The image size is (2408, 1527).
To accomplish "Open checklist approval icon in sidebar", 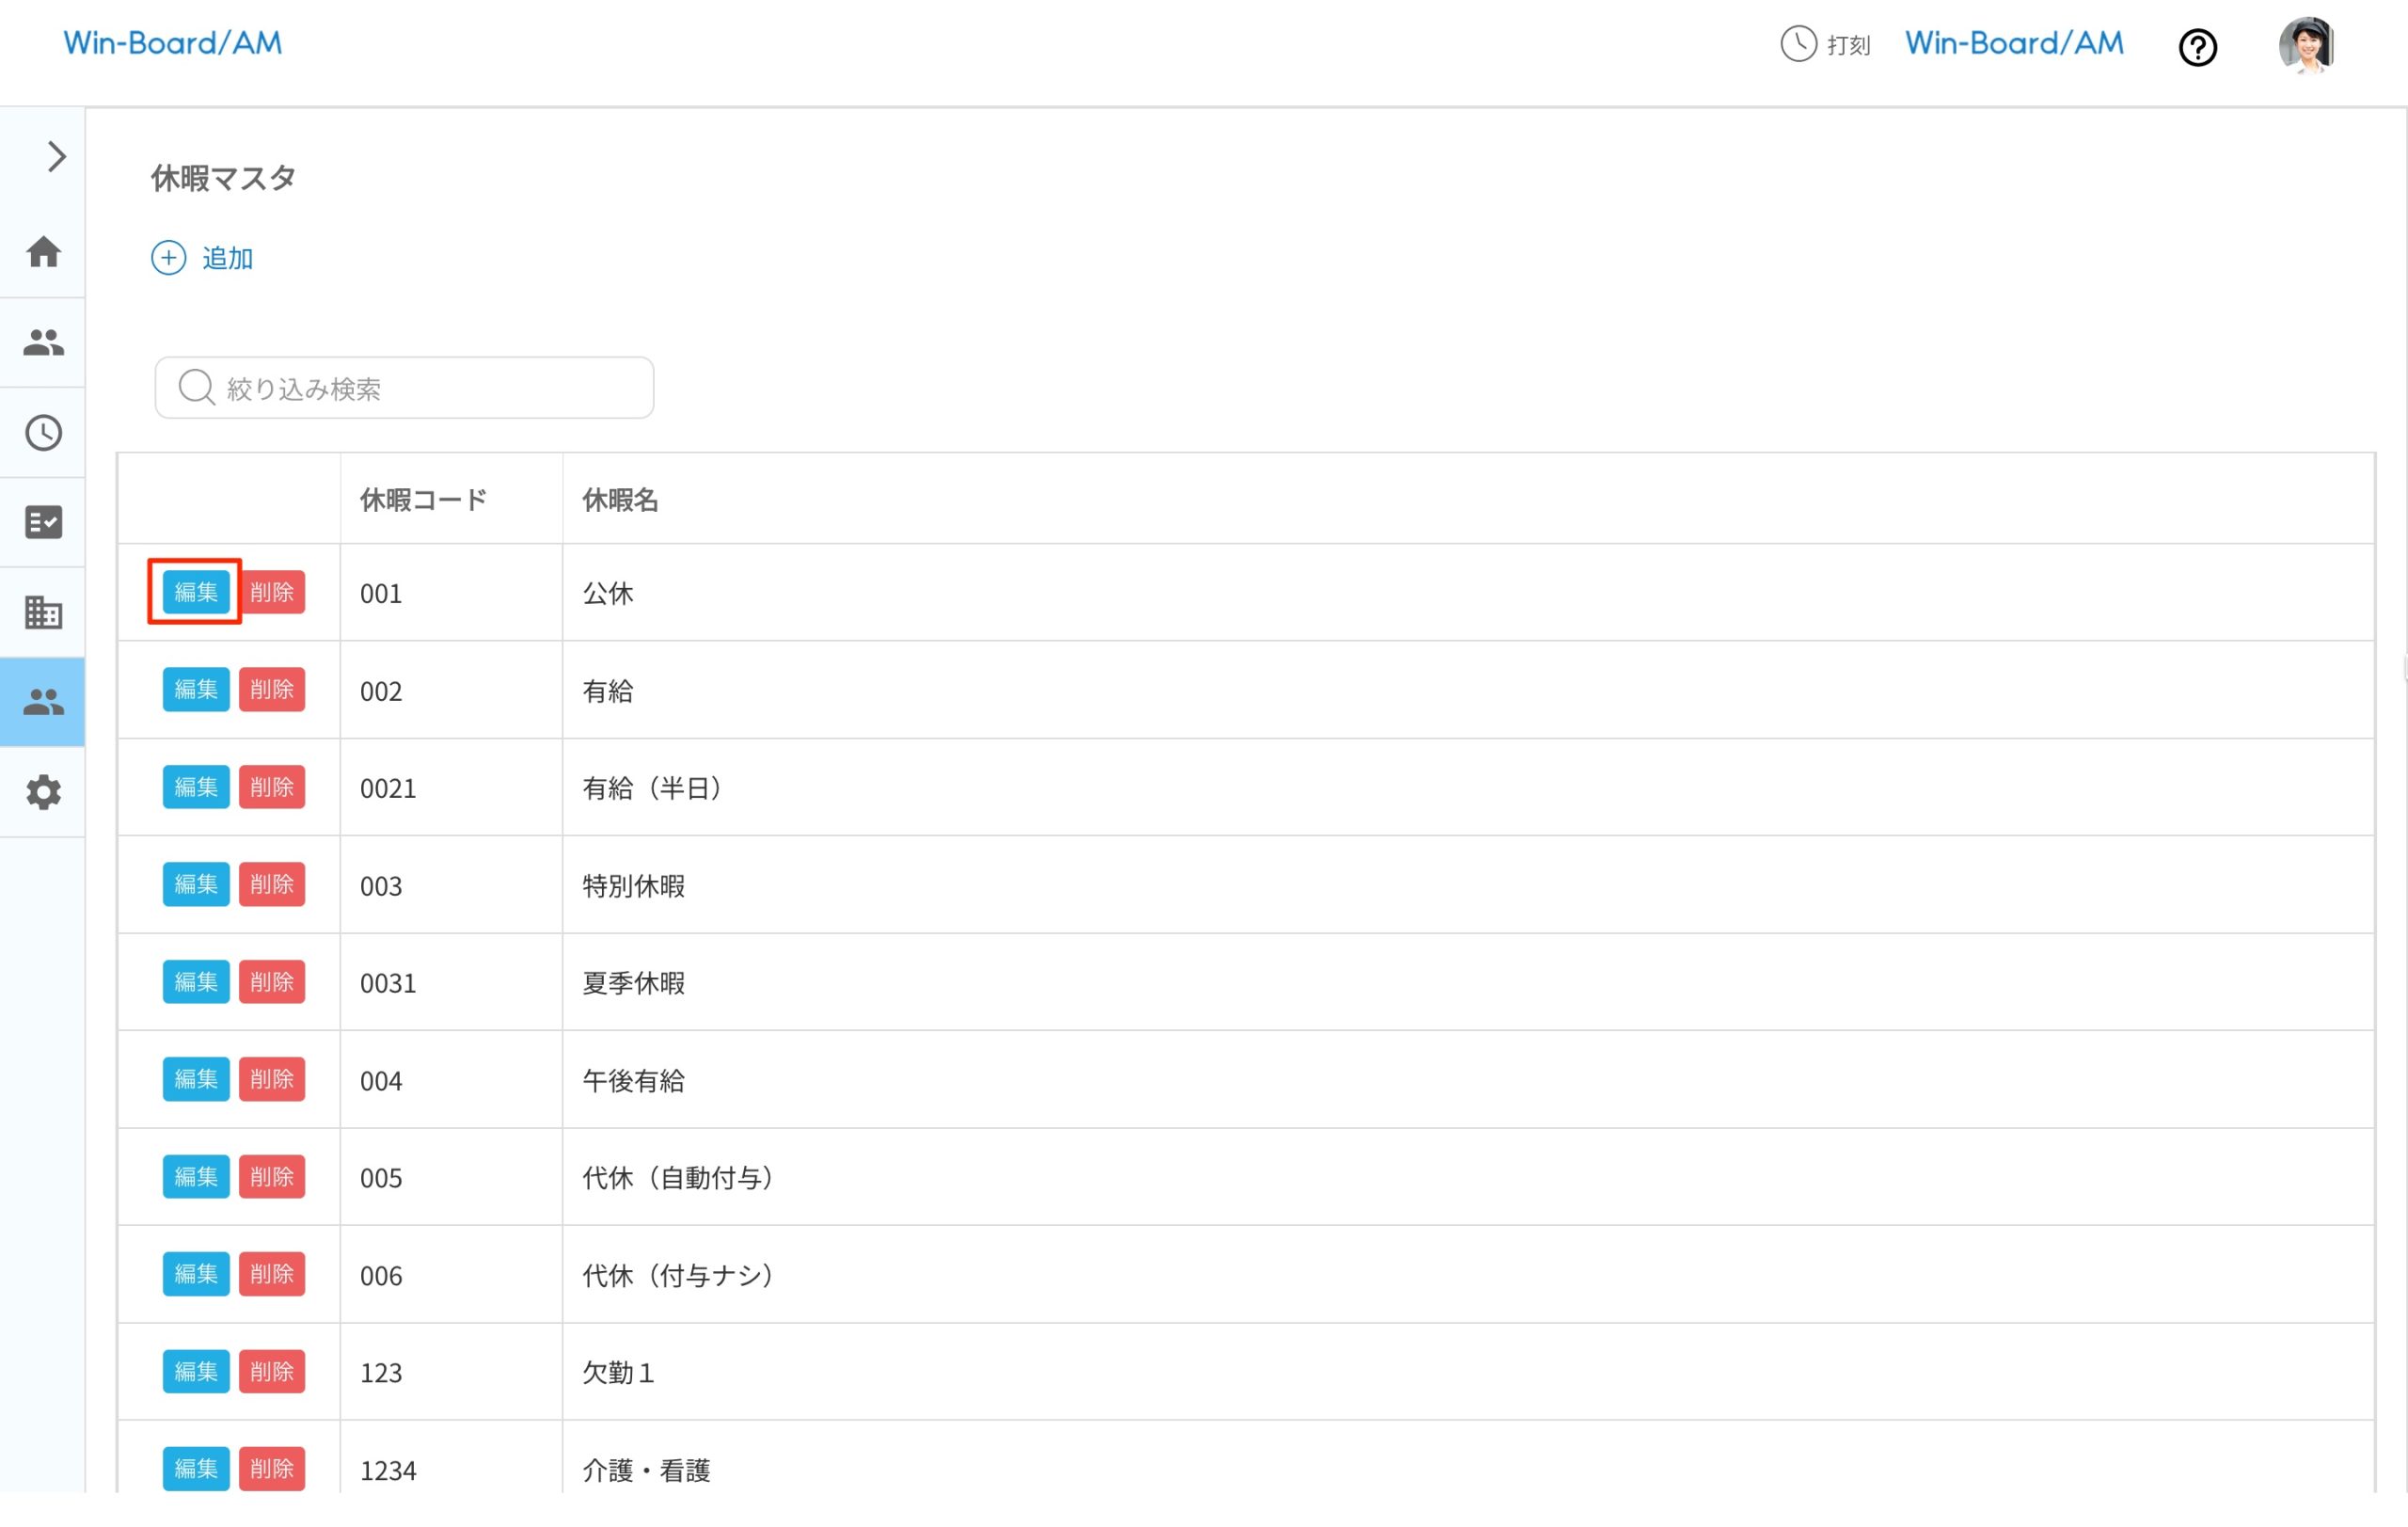I will pos(43,522).
